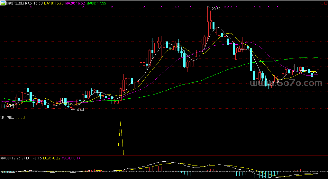Click the last candlestick on the right
Viewport: 328px width, 179px height.
[318, 71]
